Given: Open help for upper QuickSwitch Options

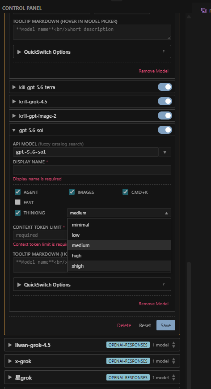Looking at the screenshot, I should pyautogui.click(x=164, y=52).
